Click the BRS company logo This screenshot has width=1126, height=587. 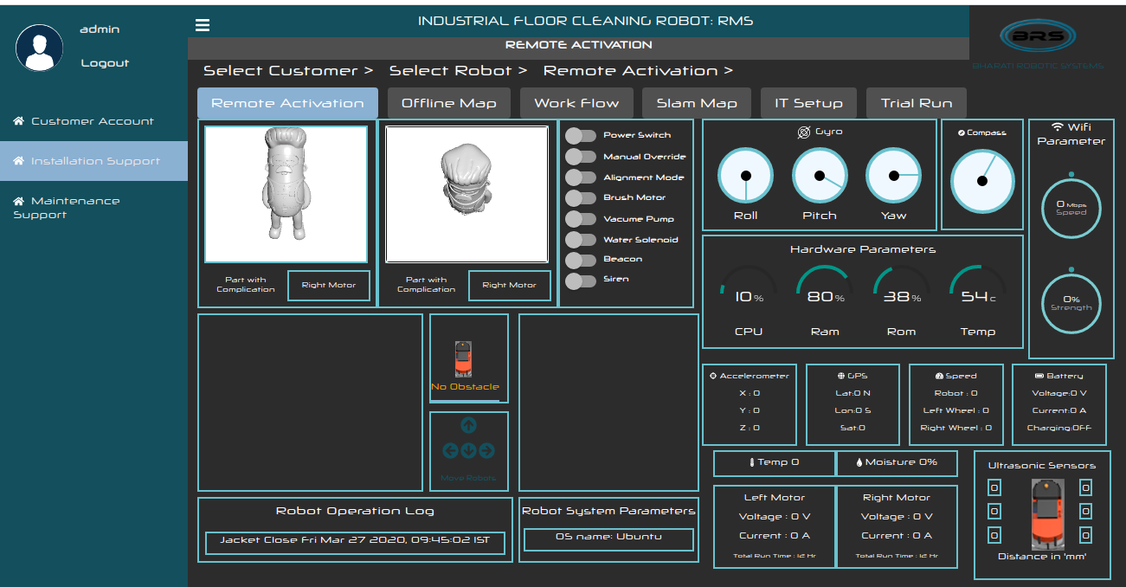pyautogui.click(x=1037, y=36)
